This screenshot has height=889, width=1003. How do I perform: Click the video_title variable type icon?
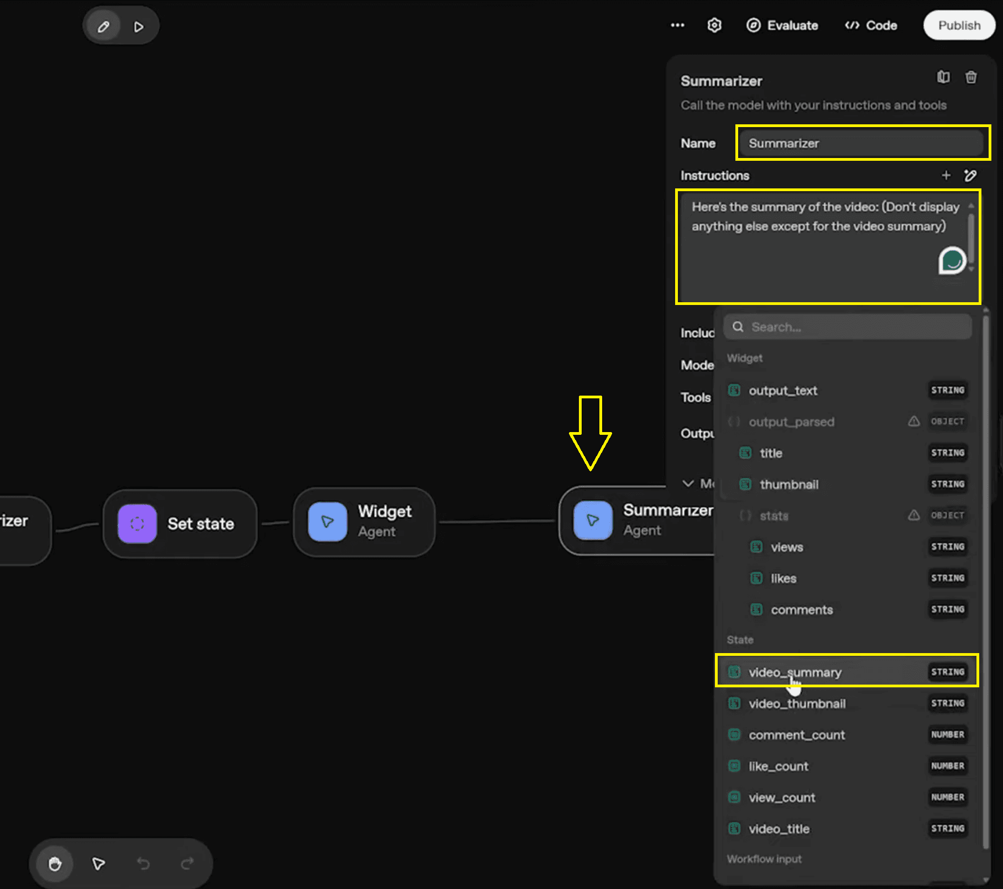click(x=734, y=829)
